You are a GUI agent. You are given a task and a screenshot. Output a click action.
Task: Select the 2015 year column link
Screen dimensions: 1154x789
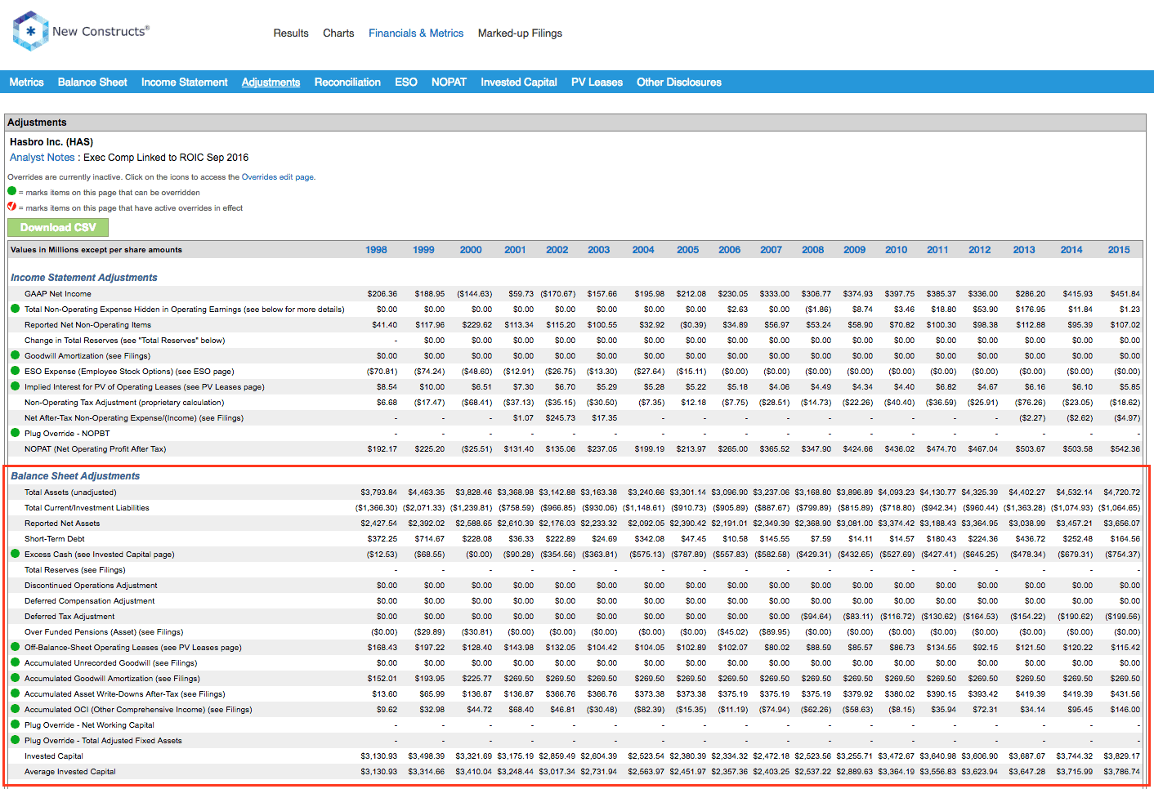pos(1119,250)
